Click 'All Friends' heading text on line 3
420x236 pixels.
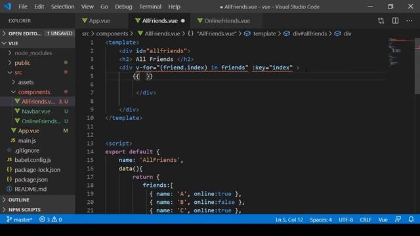155,59
